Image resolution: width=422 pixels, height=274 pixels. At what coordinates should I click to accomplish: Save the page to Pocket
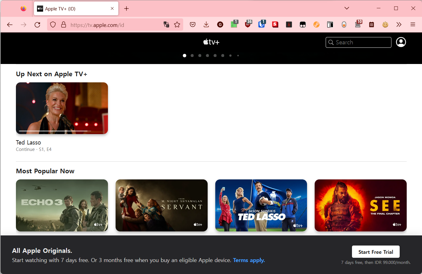(x=193, y=25)
